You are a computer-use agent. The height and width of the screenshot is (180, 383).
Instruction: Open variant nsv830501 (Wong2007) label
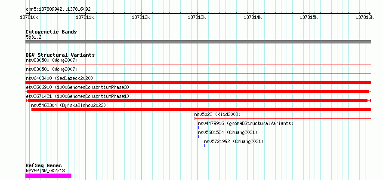click(52, 69)
